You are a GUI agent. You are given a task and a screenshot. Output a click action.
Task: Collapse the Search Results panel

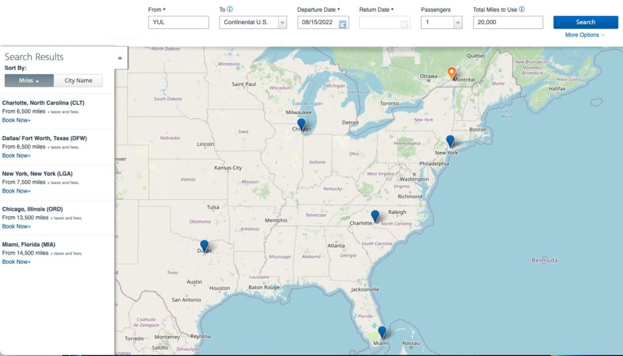(119, 58)
